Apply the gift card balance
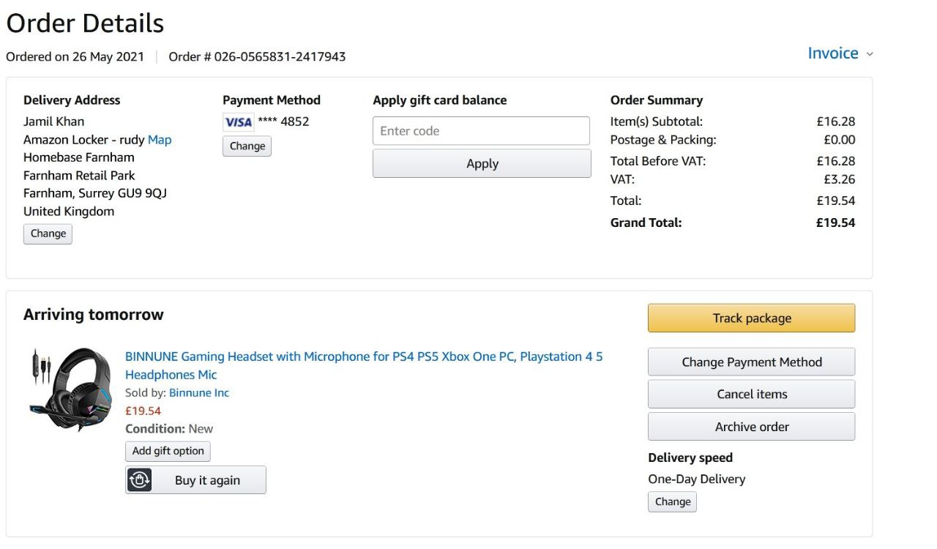 482,164
